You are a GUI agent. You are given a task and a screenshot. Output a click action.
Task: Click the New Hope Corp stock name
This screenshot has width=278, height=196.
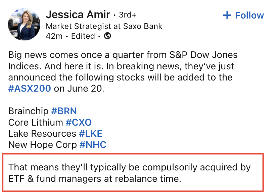click(43, 145)
